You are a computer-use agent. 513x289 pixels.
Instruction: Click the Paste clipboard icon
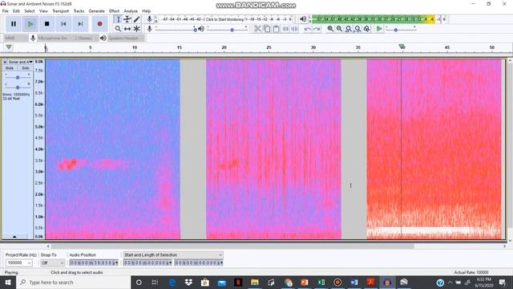point(276,29)
